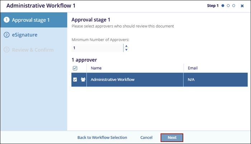This screenshot has width=251, height=144.
Task: Go Back to Workflow Selection
Action: point(102,138)
